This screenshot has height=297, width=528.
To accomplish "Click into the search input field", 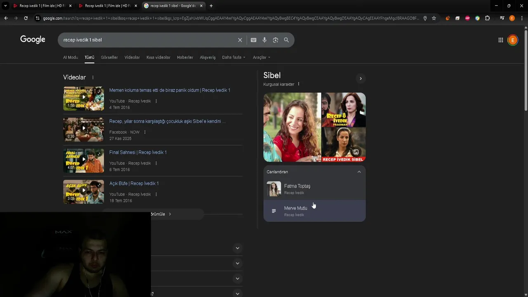I will pyautogui.click(x=148, y=40).
